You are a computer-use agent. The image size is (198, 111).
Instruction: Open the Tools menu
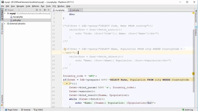pyautogui.click(x=48, y=6)
